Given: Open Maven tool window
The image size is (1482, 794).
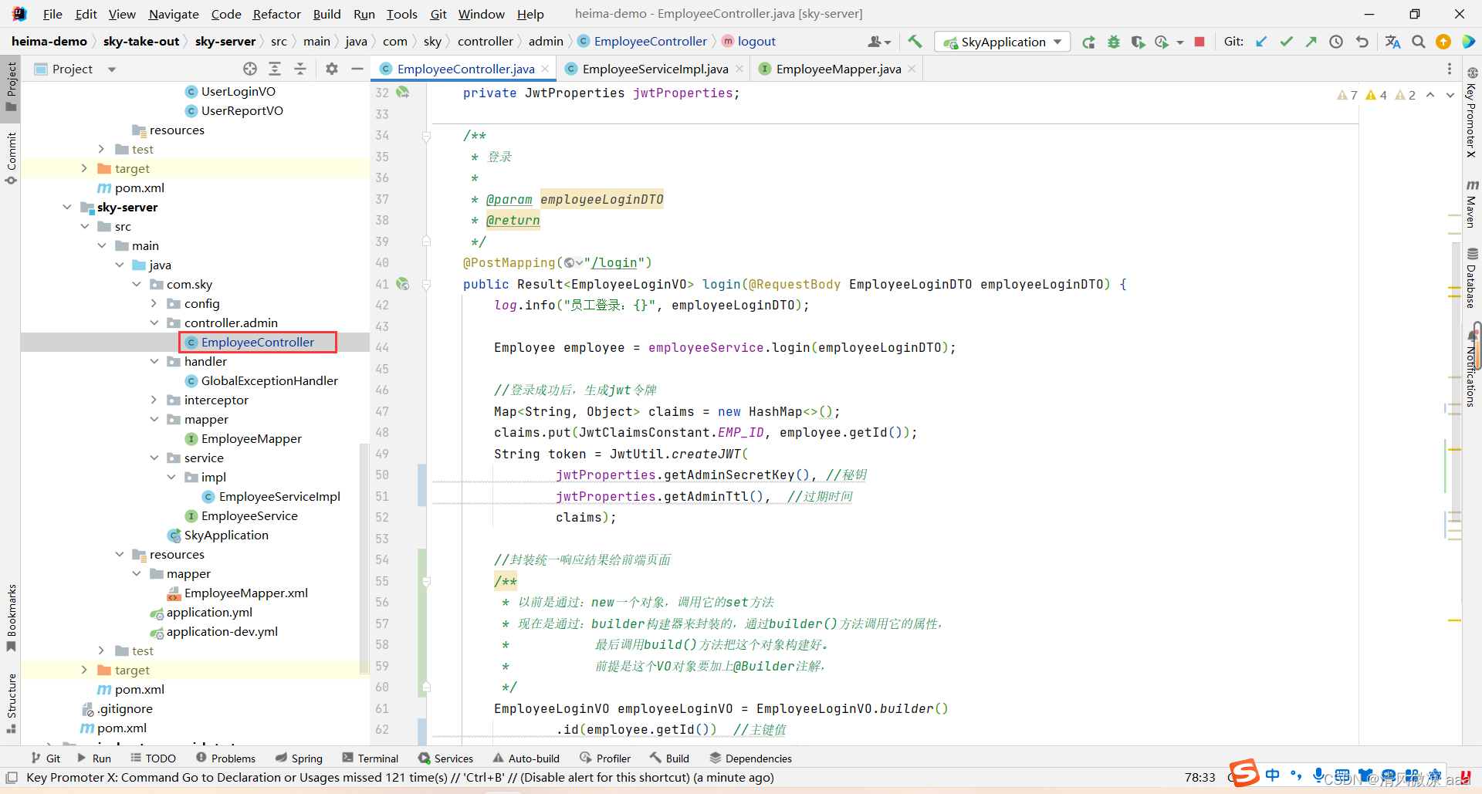Looking at the screenshot, I should (x=1472, y=204).
